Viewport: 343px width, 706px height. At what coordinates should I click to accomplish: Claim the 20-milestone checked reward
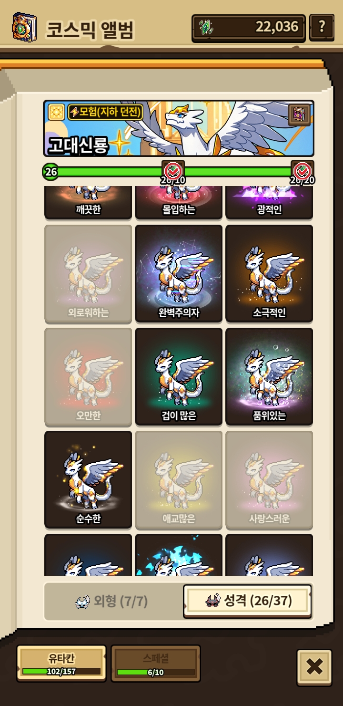tap(303, 170)
